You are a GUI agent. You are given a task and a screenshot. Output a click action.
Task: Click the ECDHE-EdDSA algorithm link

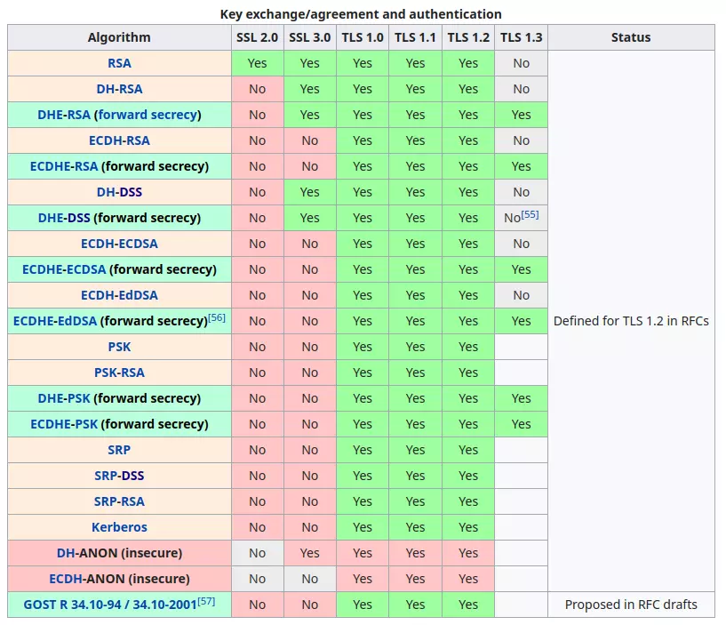[x=55, y=321]
